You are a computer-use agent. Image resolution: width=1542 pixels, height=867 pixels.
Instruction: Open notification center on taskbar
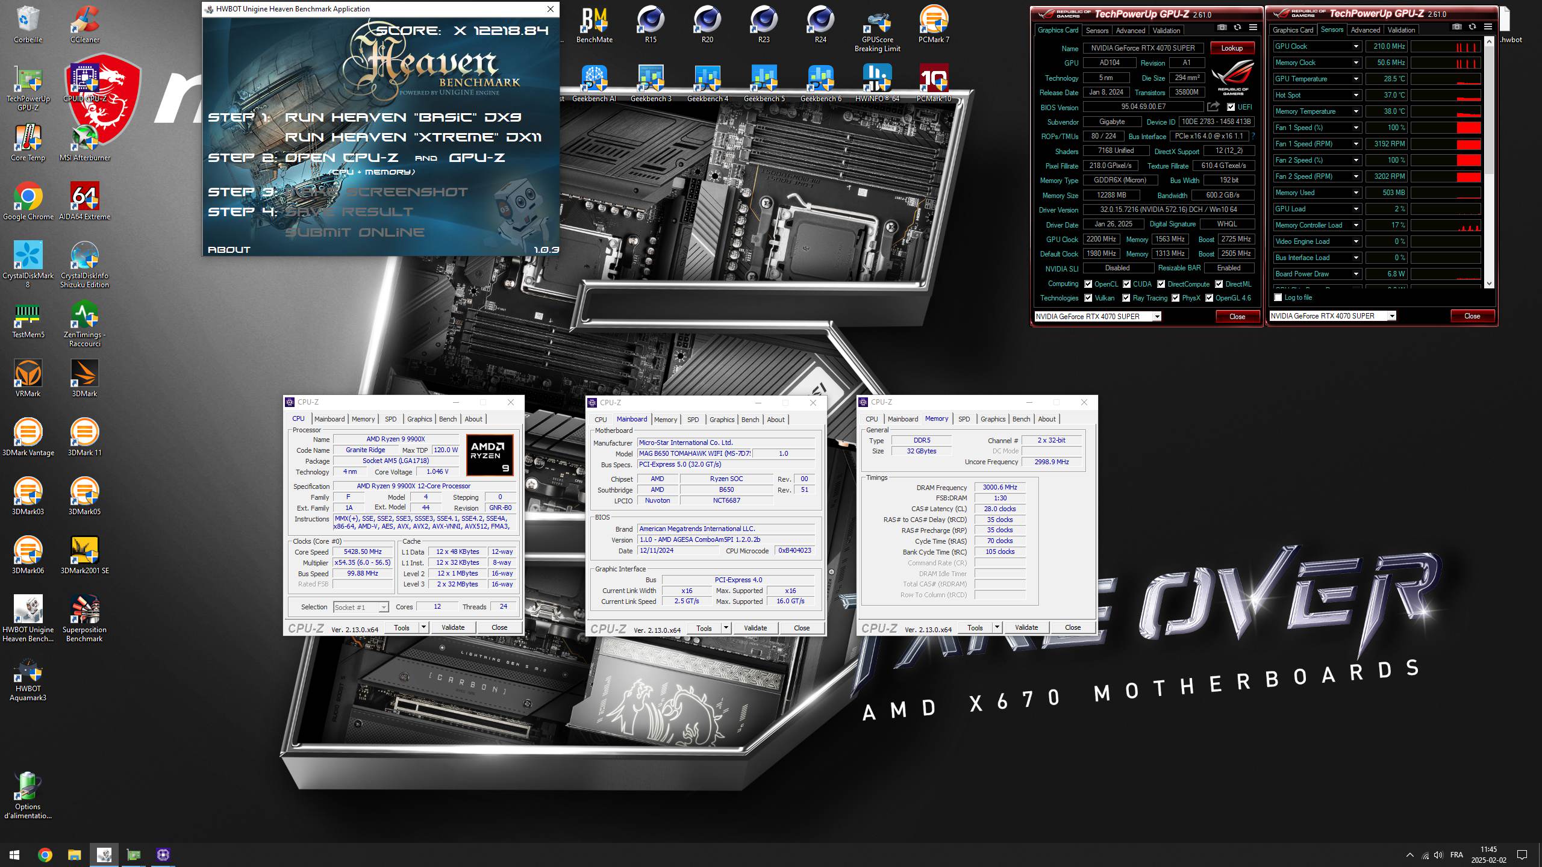tap(1522, 854)
